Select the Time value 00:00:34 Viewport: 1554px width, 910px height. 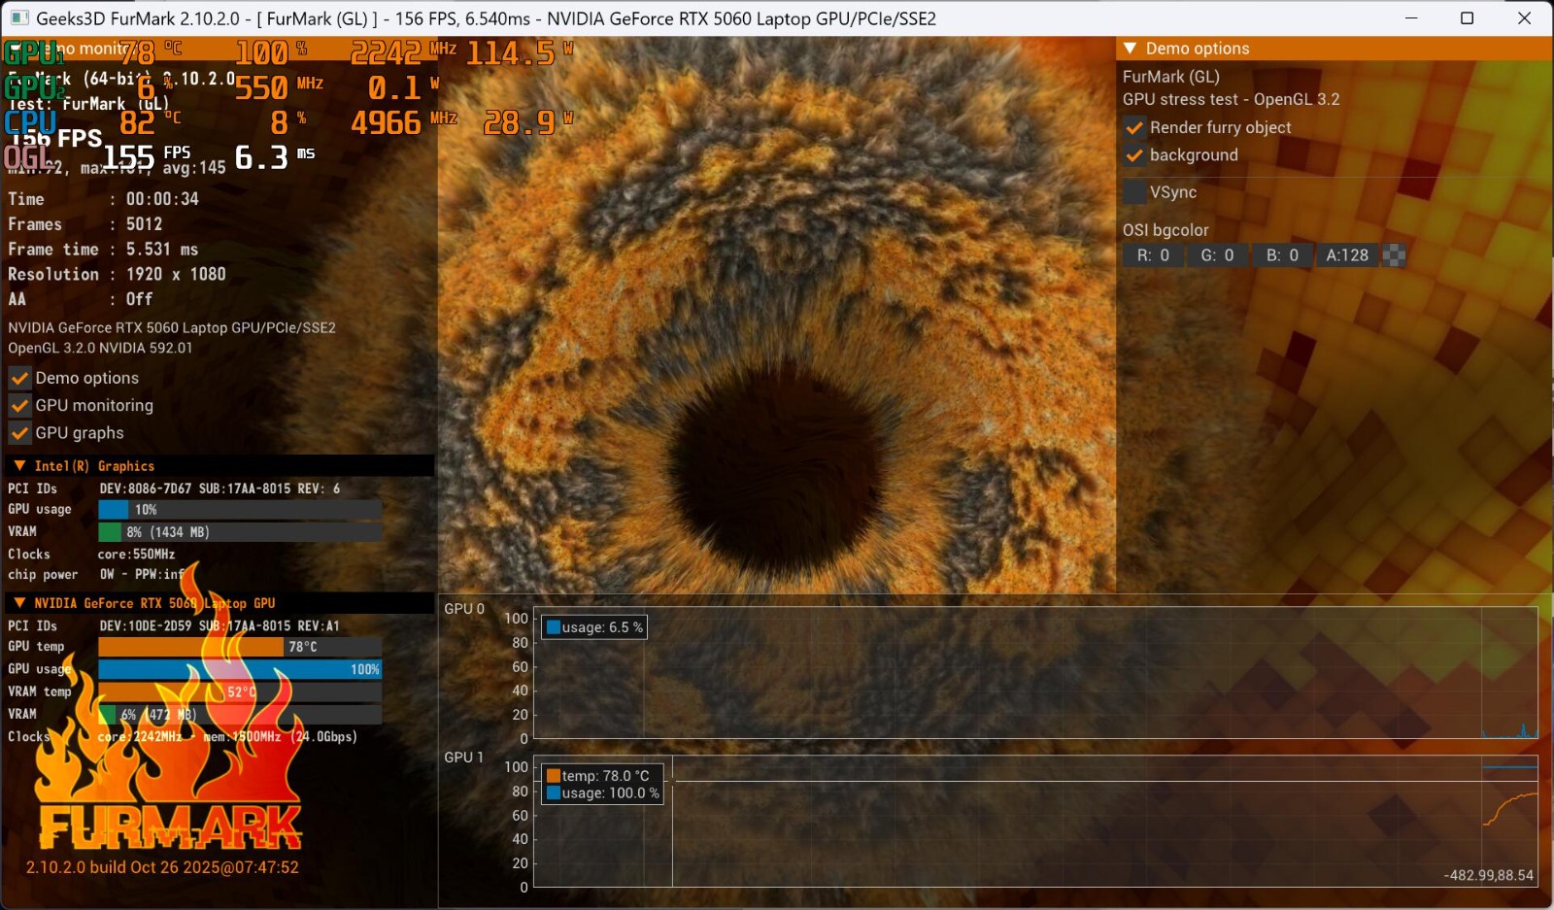[x=162, y=199]
